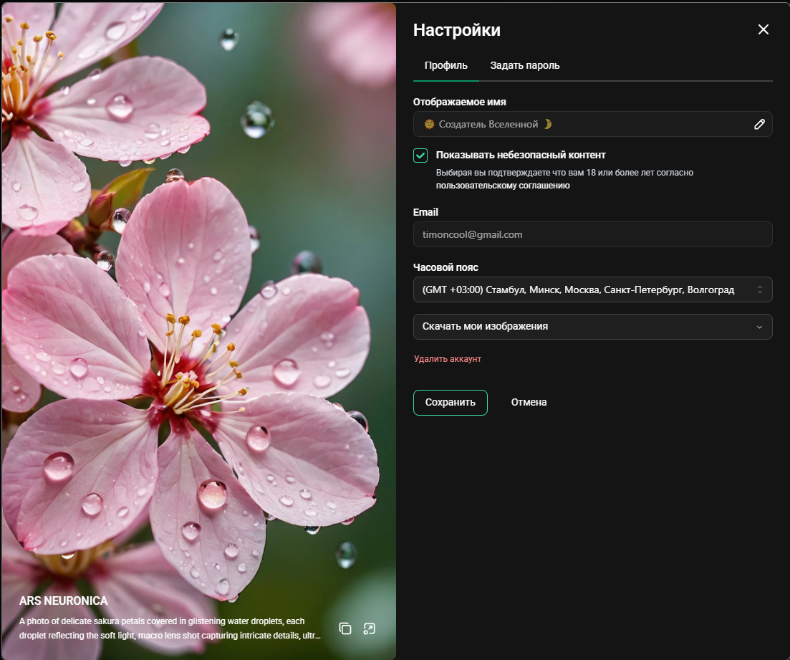This screenshot has height=660, width=790.
Task: Click the ARS NEURONICA title
Action: [64, 601]
